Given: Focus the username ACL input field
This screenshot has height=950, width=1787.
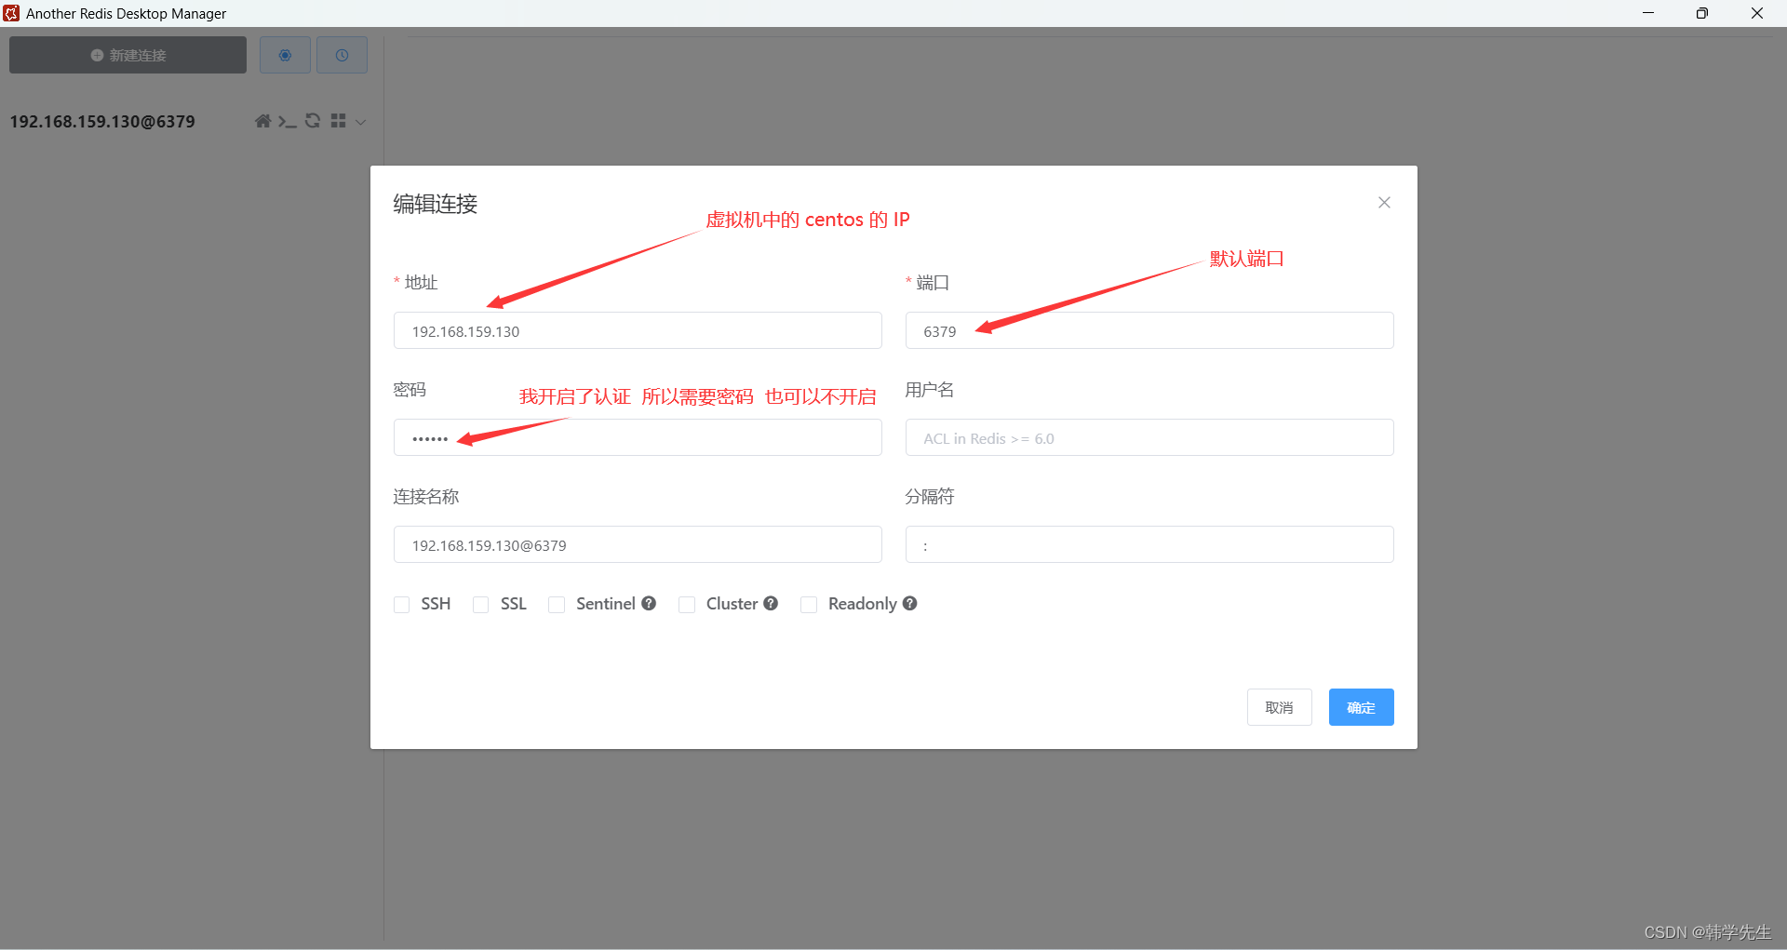Looking at the screenshot, I should click(x=1149, y=437).
